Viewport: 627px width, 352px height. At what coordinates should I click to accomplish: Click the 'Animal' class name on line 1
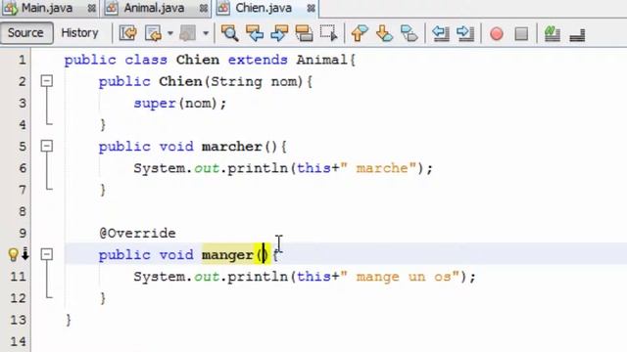click(322, 60)
